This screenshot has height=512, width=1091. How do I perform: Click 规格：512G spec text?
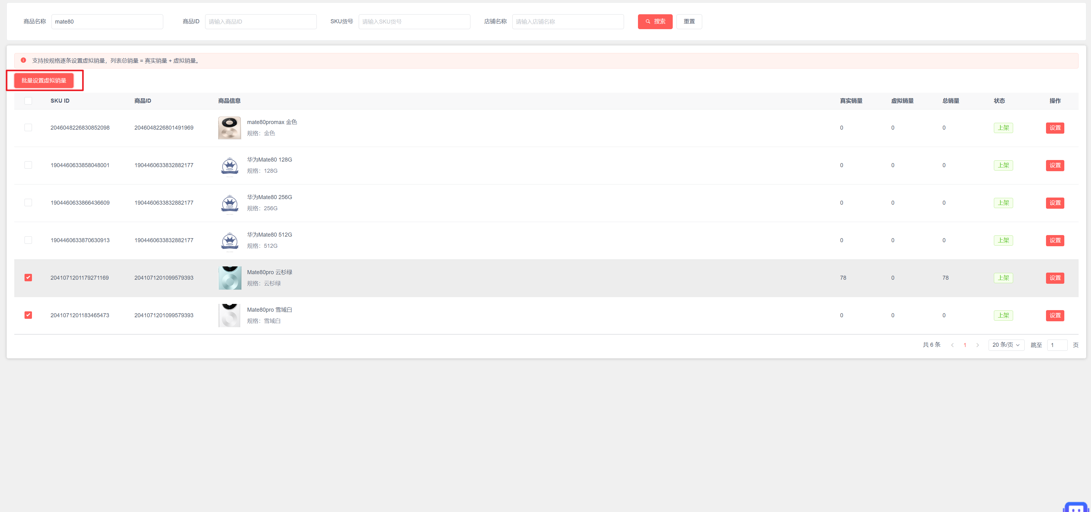[x=262, y=246]
